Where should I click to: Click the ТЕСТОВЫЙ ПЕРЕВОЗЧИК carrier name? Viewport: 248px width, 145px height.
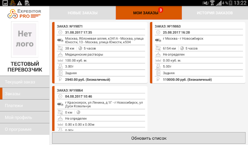click(x=25, y=67)
